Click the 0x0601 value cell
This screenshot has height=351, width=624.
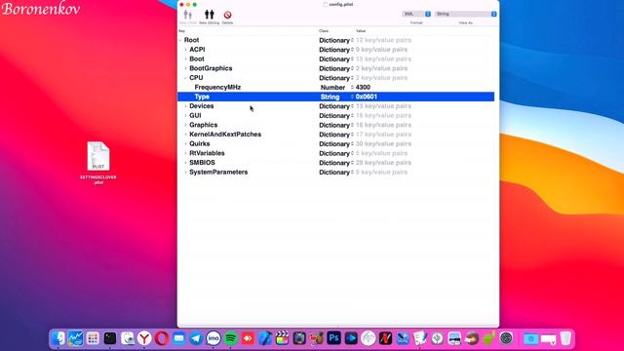pyautogui.click(x=367, y=97)
